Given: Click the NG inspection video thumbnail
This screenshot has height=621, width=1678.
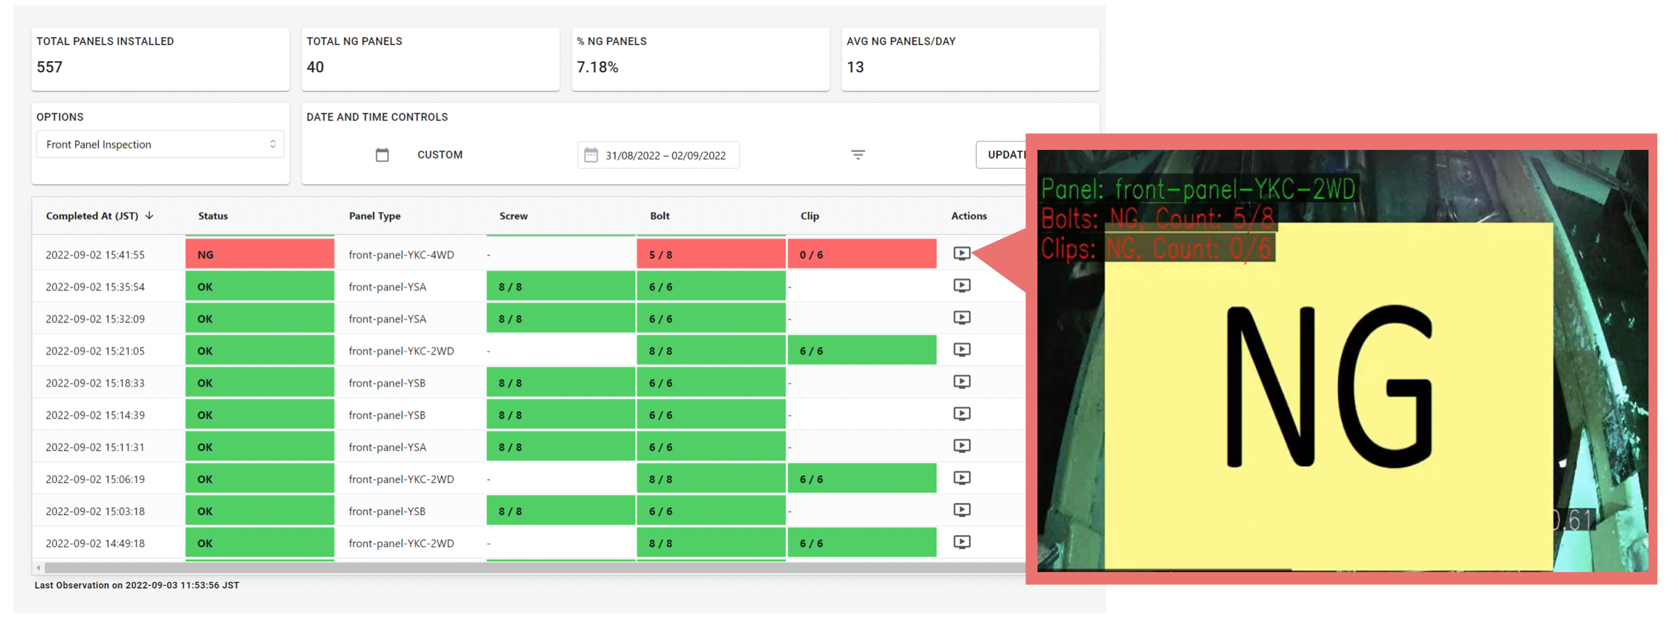Looking at the screenshot, I should point(1342,361).
